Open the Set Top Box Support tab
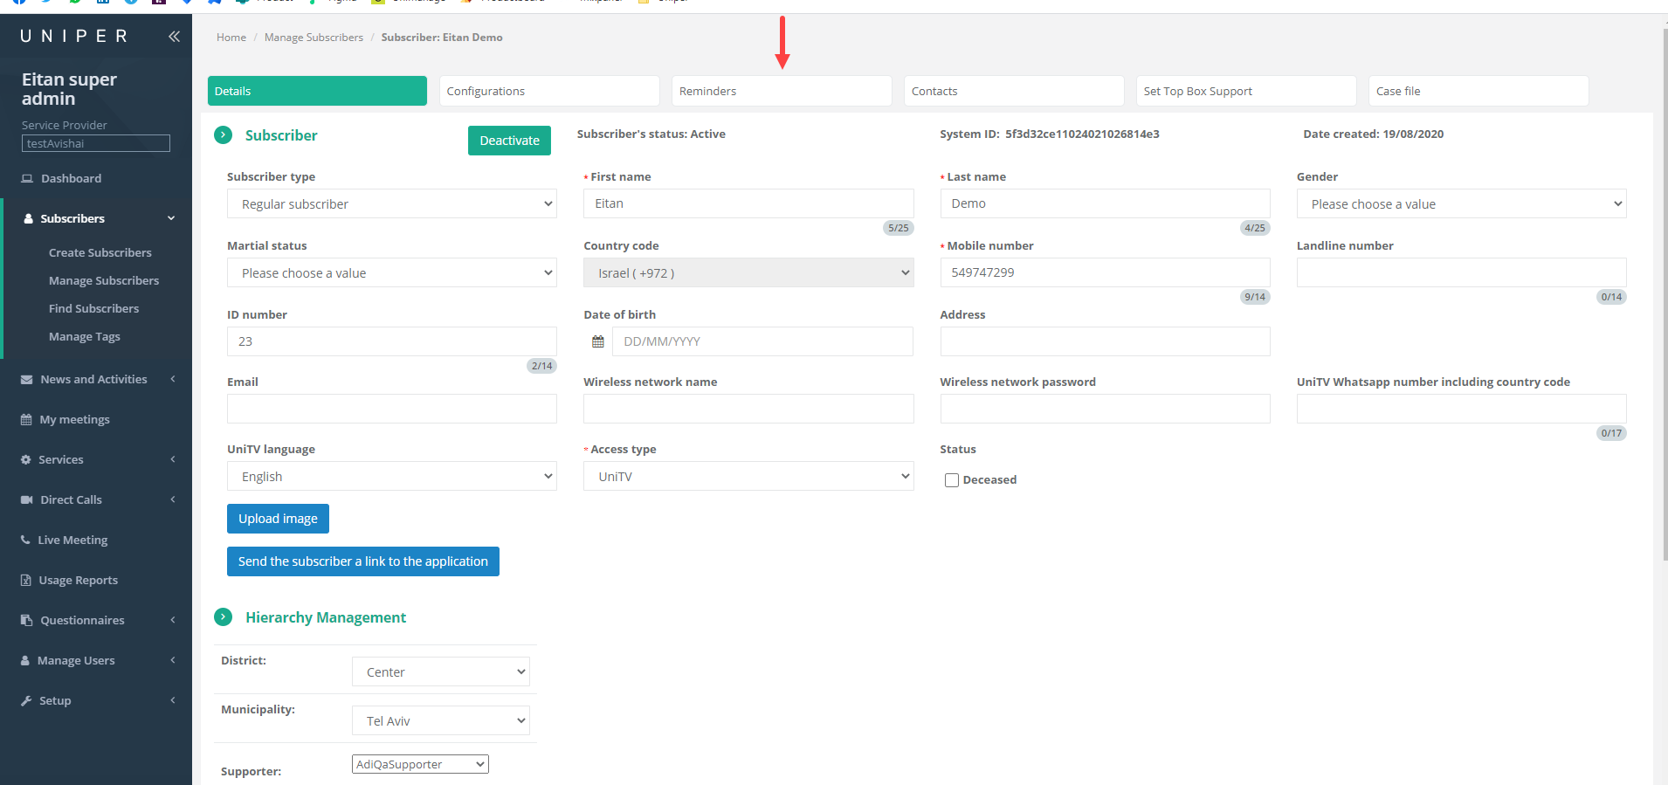Image resolution: width=1668 pixels, height=785 pixels. (1245, 92)
